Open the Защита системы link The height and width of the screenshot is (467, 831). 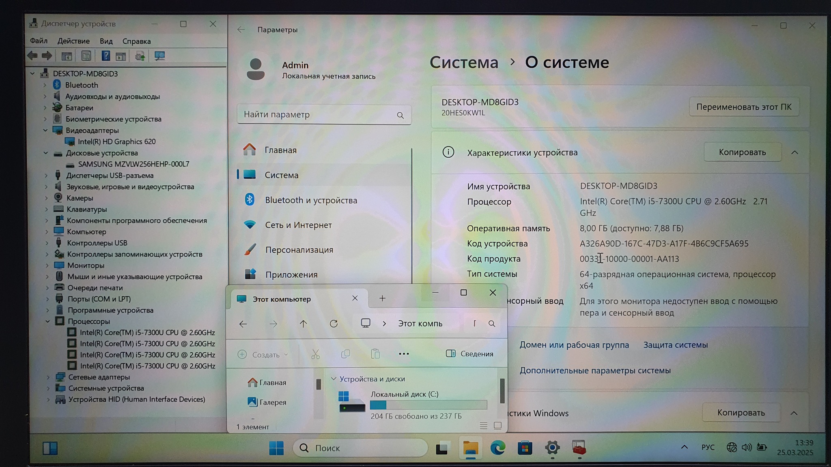pos(675,345)
